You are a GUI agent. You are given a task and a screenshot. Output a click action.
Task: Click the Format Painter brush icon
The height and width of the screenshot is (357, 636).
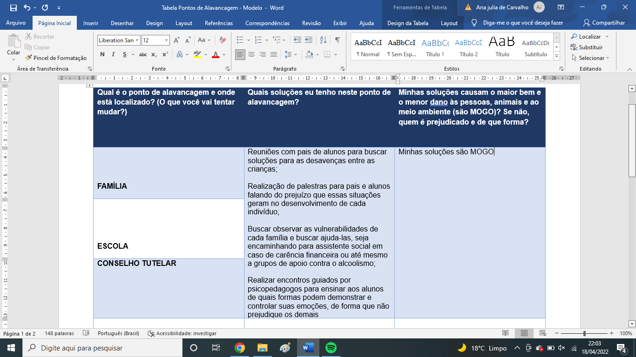29,58
